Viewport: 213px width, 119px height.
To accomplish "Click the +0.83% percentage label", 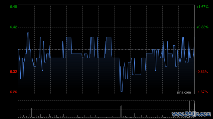I will pos(202,27).
